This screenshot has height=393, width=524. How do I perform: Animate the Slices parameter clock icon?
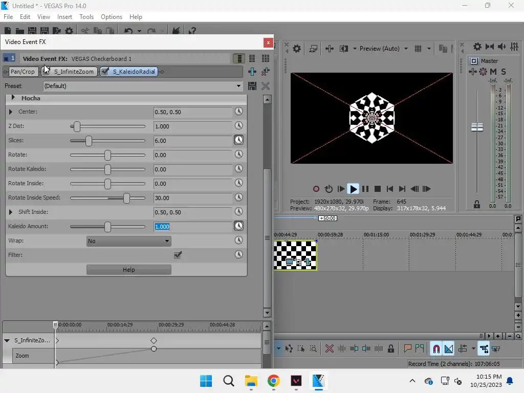[238, 140]
